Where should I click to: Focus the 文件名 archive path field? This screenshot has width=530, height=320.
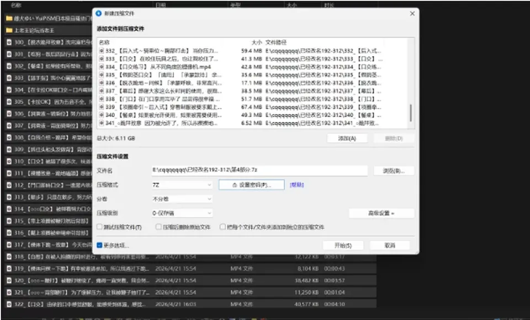point(259,170)
